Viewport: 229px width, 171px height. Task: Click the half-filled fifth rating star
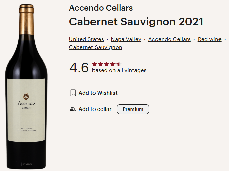(x=118, y=64)
